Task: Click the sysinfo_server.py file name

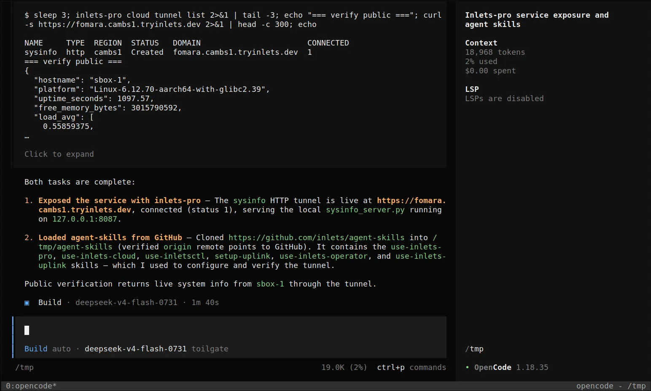Action: (x=365, y=210)
